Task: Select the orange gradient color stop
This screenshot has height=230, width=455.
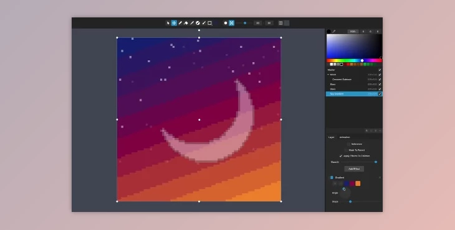Action: point(358,183)
